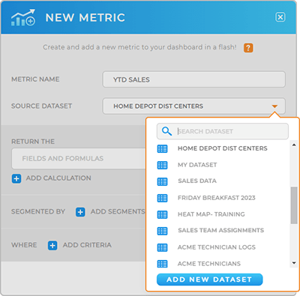The width and height of the screenshot is (300, 296).
Task: Click the magnifier search icon
Action: click(166, 131)
